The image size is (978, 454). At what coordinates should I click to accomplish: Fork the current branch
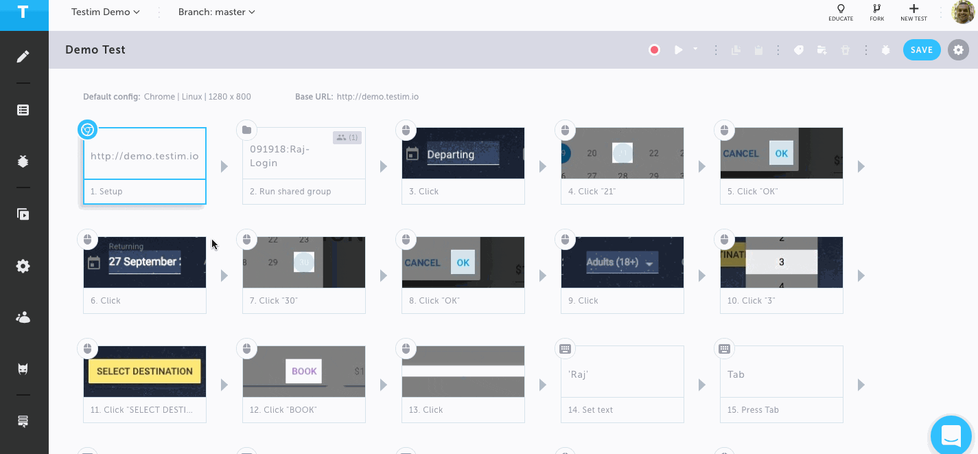coord(876,12)
